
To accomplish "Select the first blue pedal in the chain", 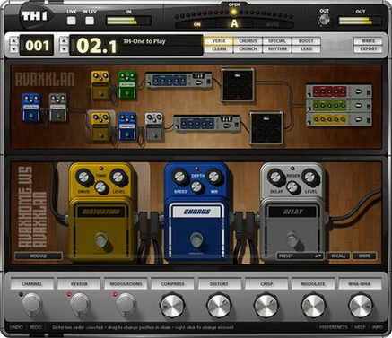I will (31, 108).
